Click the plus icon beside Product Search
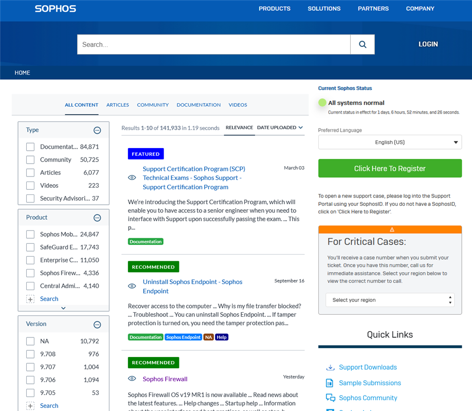The width and height of the screenshot is (472, 411). 30,299
